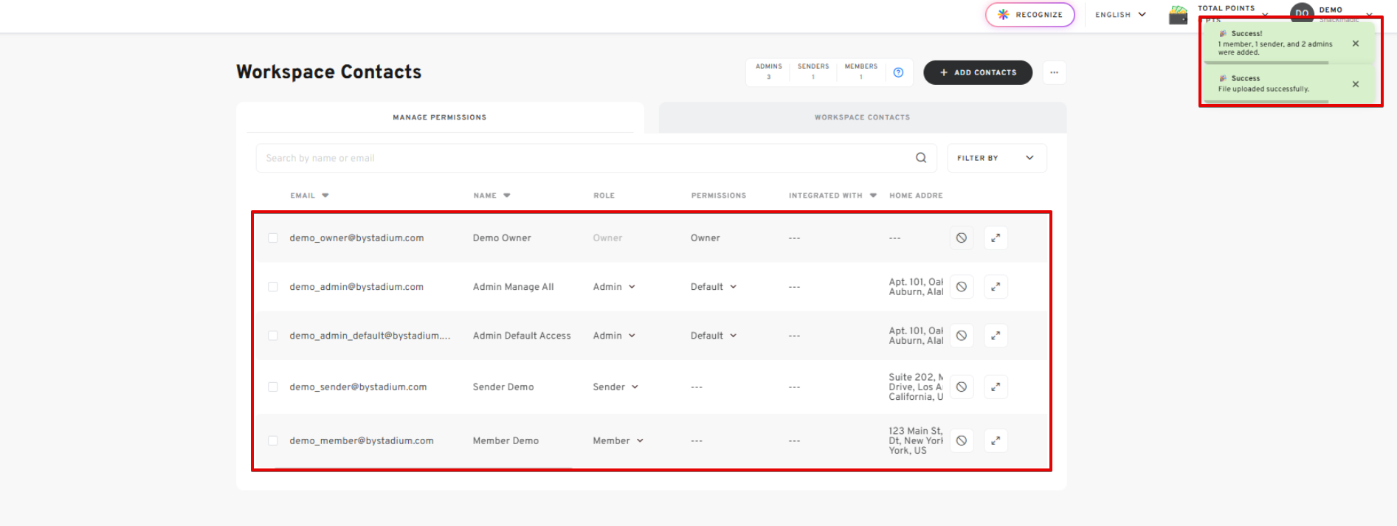Viewport: 1397px width, 526px height.
Task: Click block icon for Demo Owner row
Action: (961, 238)
